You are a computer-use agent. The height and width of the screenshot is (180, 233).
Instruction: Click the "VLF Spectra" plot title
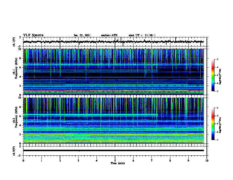[33, 35]
